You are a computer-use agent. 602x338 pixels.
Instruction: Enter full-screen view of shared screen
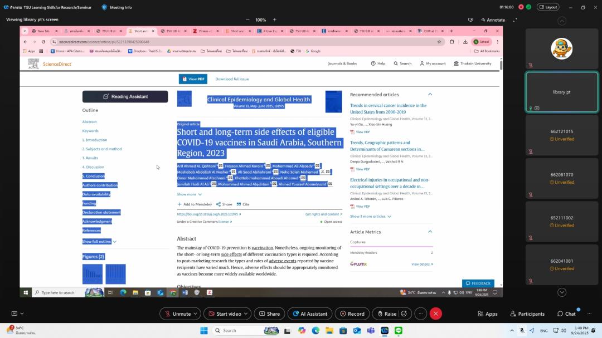[x=514, y=19]
